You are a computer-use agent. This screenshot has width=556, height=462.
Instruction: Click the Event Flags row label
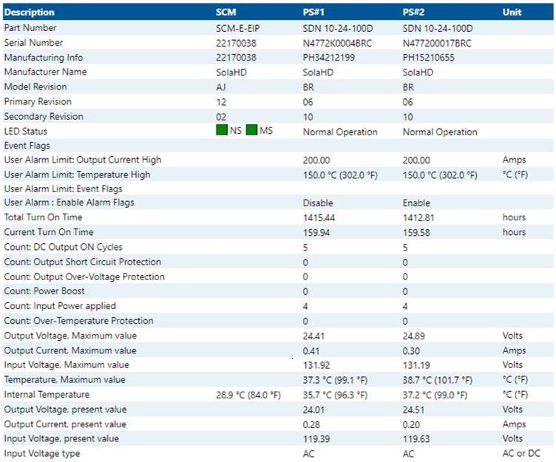point(27,146)
